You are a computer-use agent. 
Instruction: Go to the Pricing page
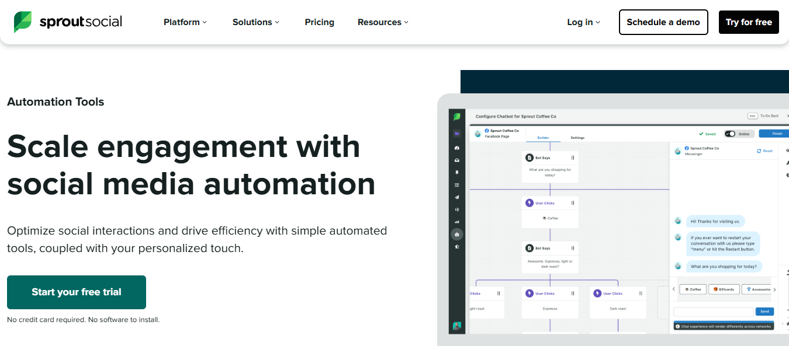(x=320, y=22)
